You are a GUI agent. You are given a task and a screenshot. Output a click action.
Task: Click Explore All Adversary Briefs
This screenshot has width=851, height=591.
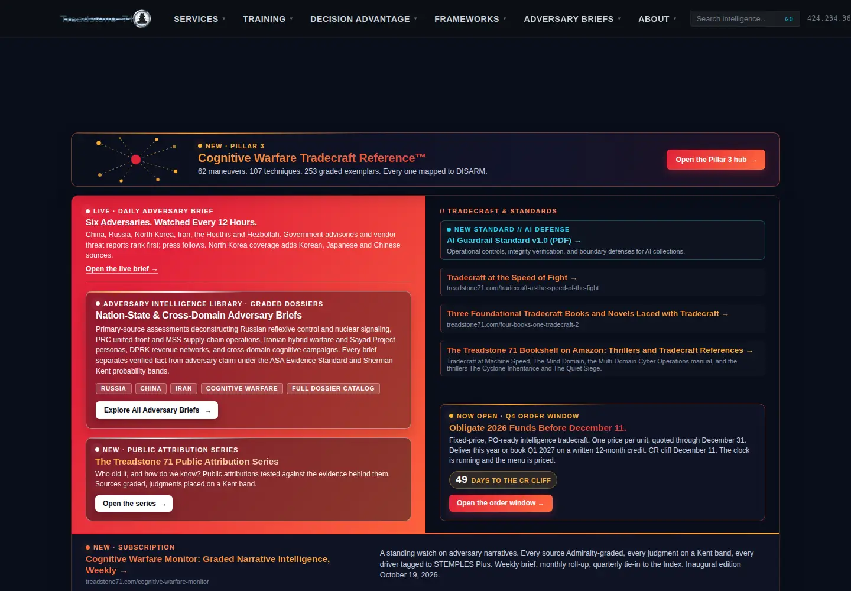(x=157, y=410)
